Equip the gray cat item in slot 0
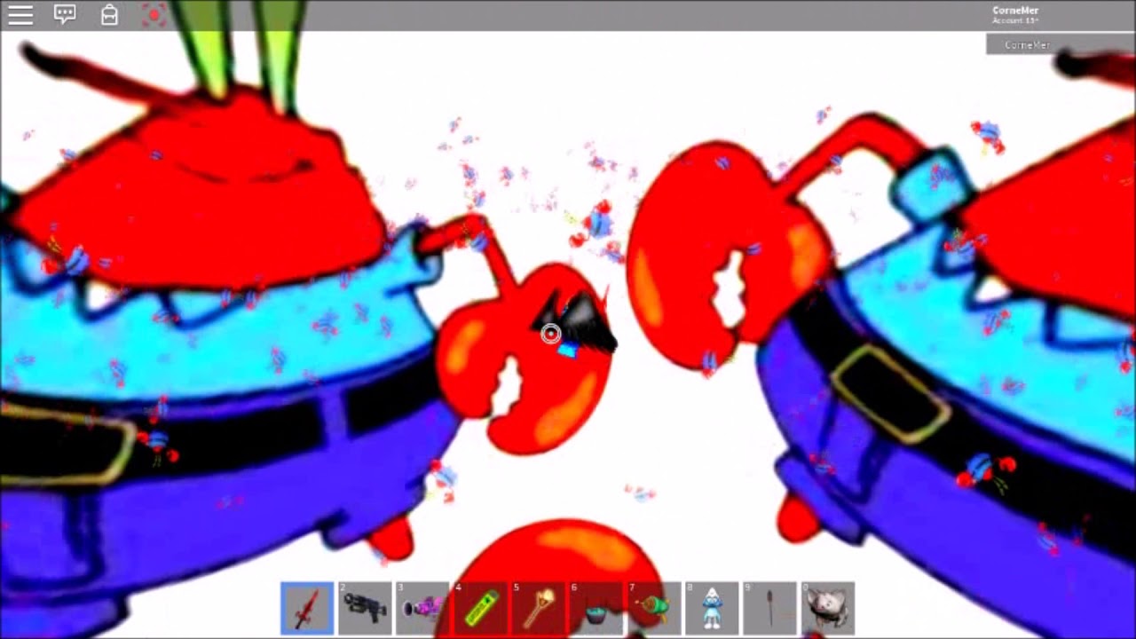 click(x=827, y=609)
